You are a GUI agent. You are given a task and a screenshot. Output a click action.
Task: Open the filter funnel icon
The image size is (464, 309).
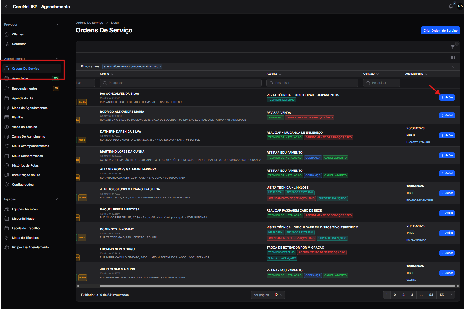tap(453, 47)
